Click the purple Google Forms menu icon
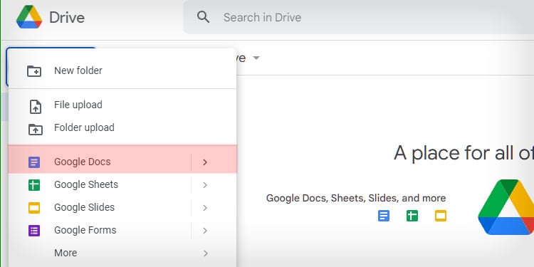 pos(34,231)
